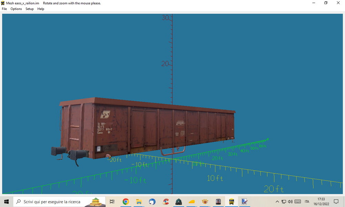Click the network tray icon
Viewport: 345px width, 207px height.
point(284,201)
